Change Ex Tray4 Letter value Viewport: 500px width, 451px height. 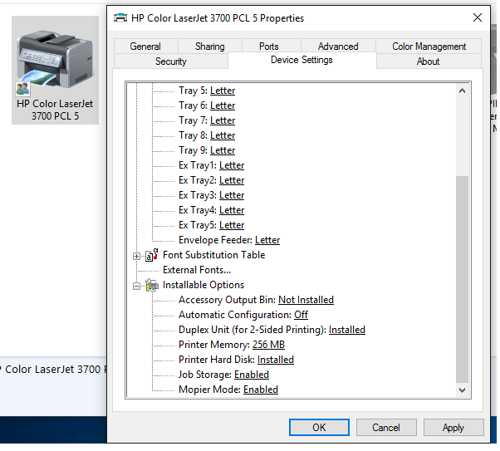pos(232,210)
